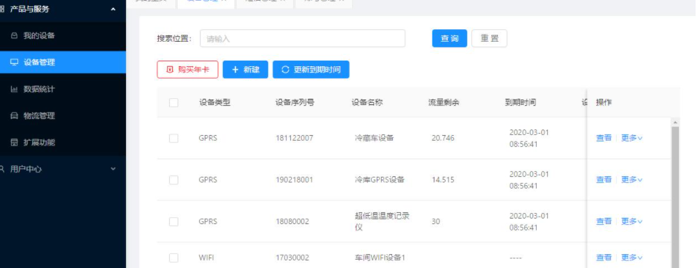Click the 14.515 flow remaining value
This screenshot has height=268, width=697.
(x=443, y=180)
